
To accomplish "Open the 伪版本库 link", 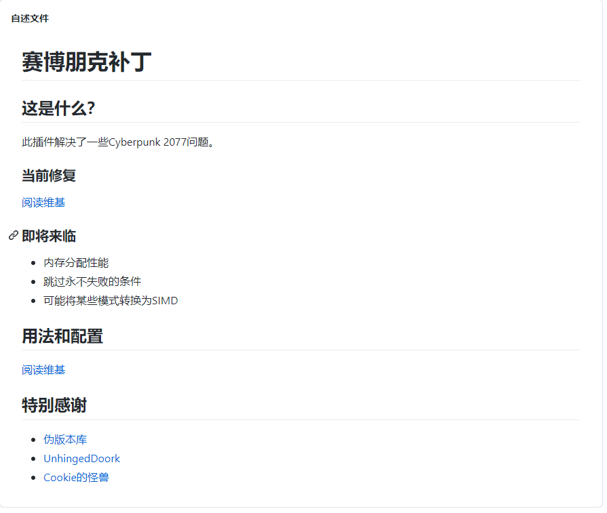I will 65,439.
